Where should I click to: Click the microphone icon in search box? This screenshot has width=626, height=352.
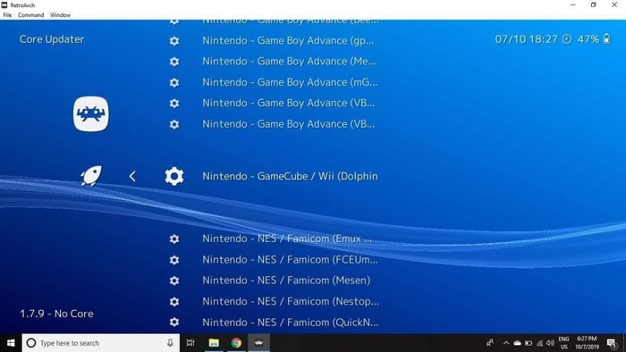click(170, 343)
